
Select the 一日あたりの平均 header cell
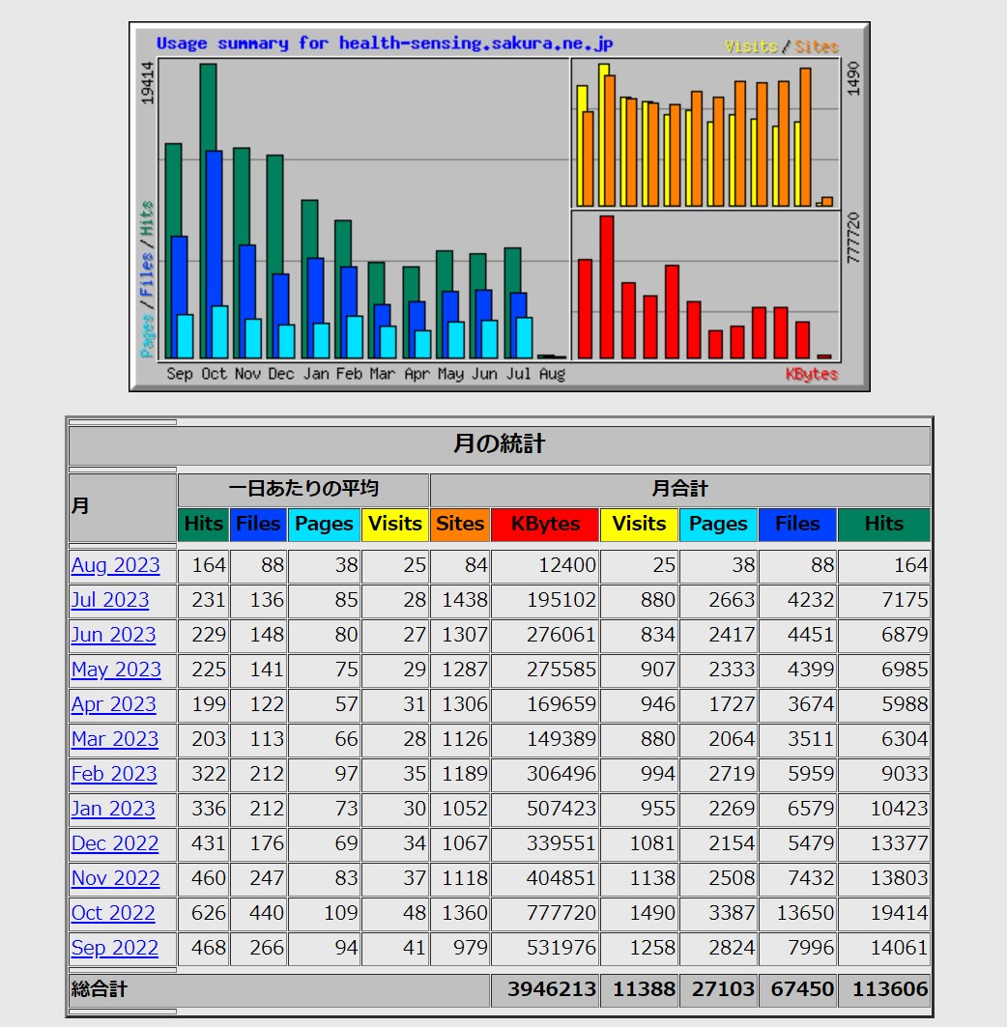[303, 489]
